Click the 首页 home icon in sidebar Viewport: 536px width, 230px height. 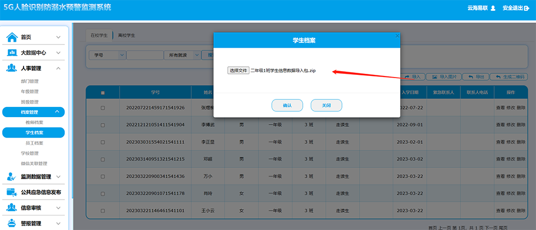pos(12,37)
